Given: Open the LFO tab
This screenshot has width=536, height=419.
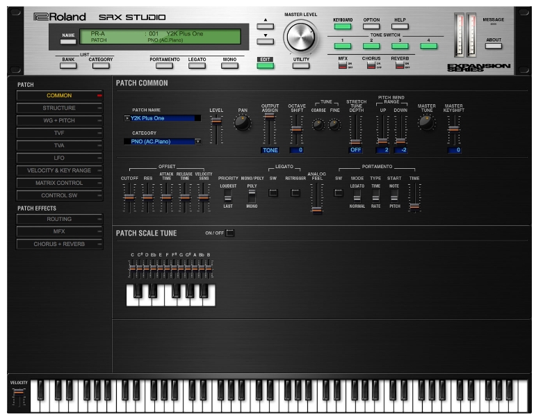Looking at the screenshot, I should (x=60, y=158).
